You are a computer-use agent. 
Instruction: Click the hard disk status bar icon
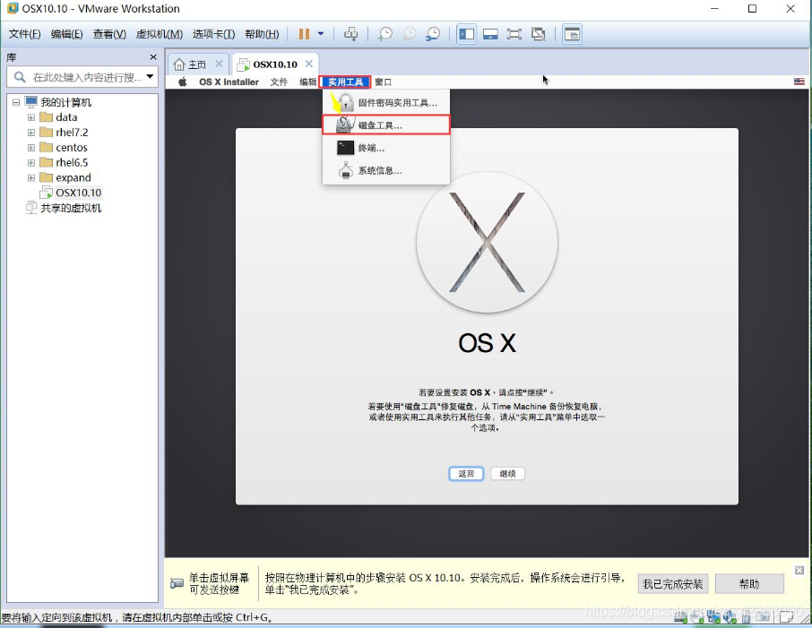681,616
